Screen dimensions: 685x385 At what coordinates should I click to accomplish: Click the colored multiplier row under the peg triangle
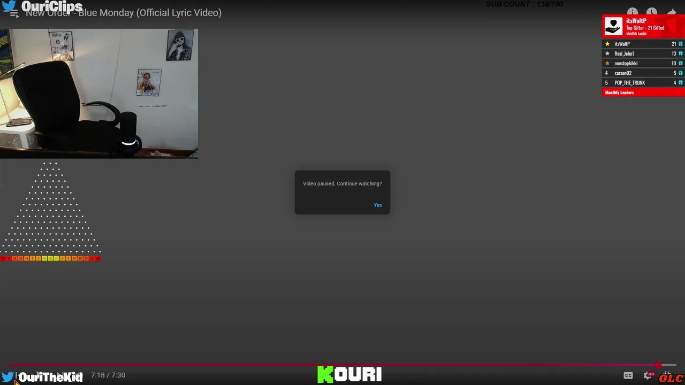click(x=50, y=259)
